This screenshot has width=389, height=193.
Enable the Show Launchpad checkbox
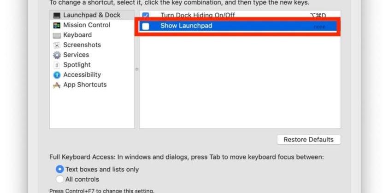point(146,26)
